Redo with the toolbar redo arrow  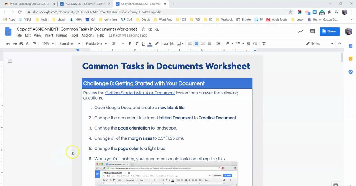tap(15, 44)
